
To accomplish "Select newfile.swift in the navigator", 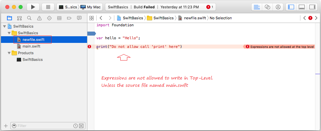I will [44, 40].
